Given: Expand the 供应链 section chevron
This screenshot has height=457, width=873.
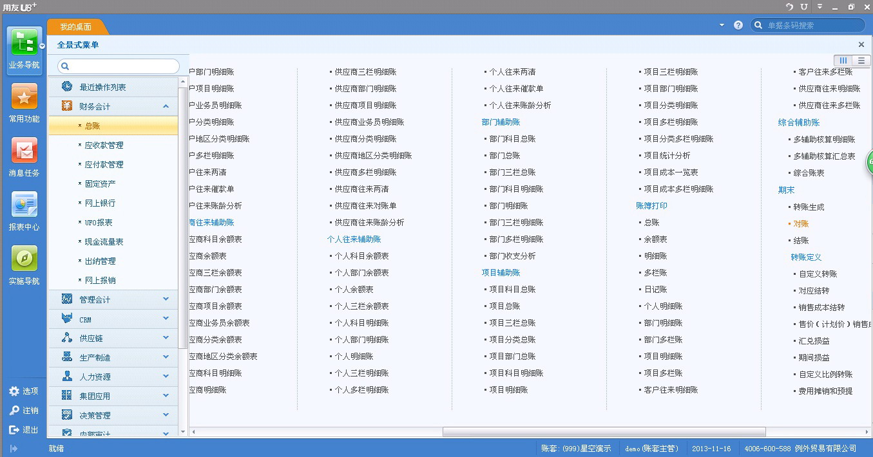Looking at the screenshot, I should click(x=166, y=338).
